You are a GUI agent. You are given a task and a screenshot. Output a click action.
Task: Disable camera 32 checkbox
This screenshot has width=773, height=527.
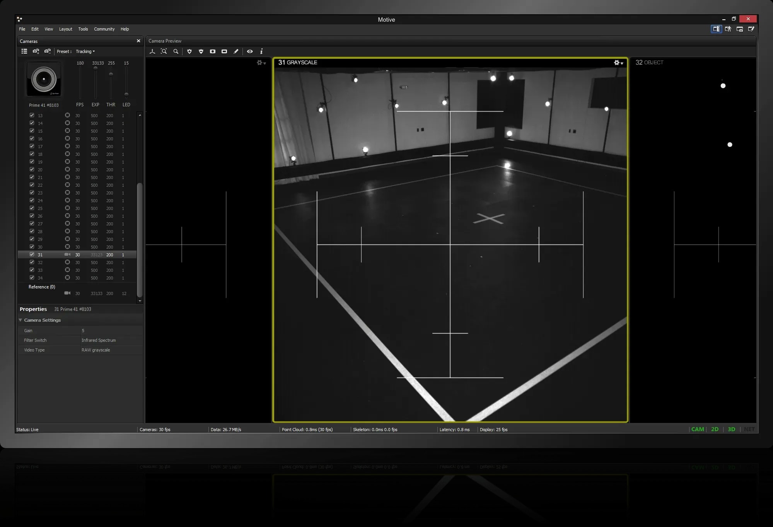coord(32,262)
